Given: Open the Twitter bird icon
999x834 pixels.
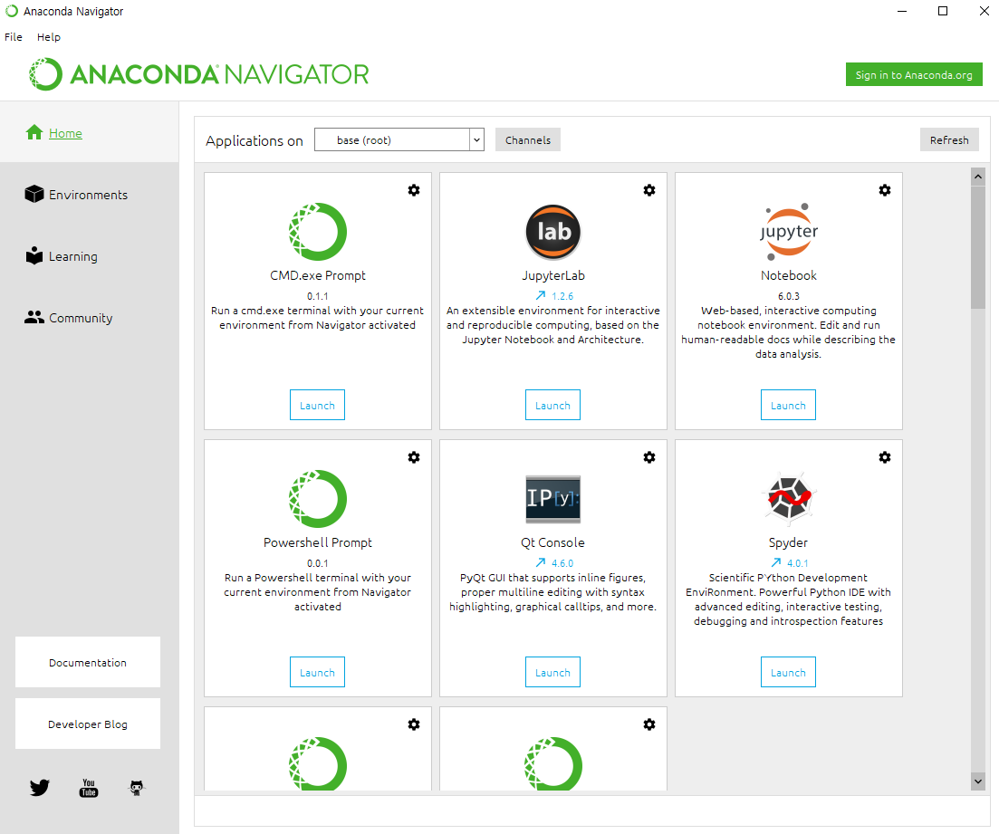Looking at the screenshot, I should point(40,788).
